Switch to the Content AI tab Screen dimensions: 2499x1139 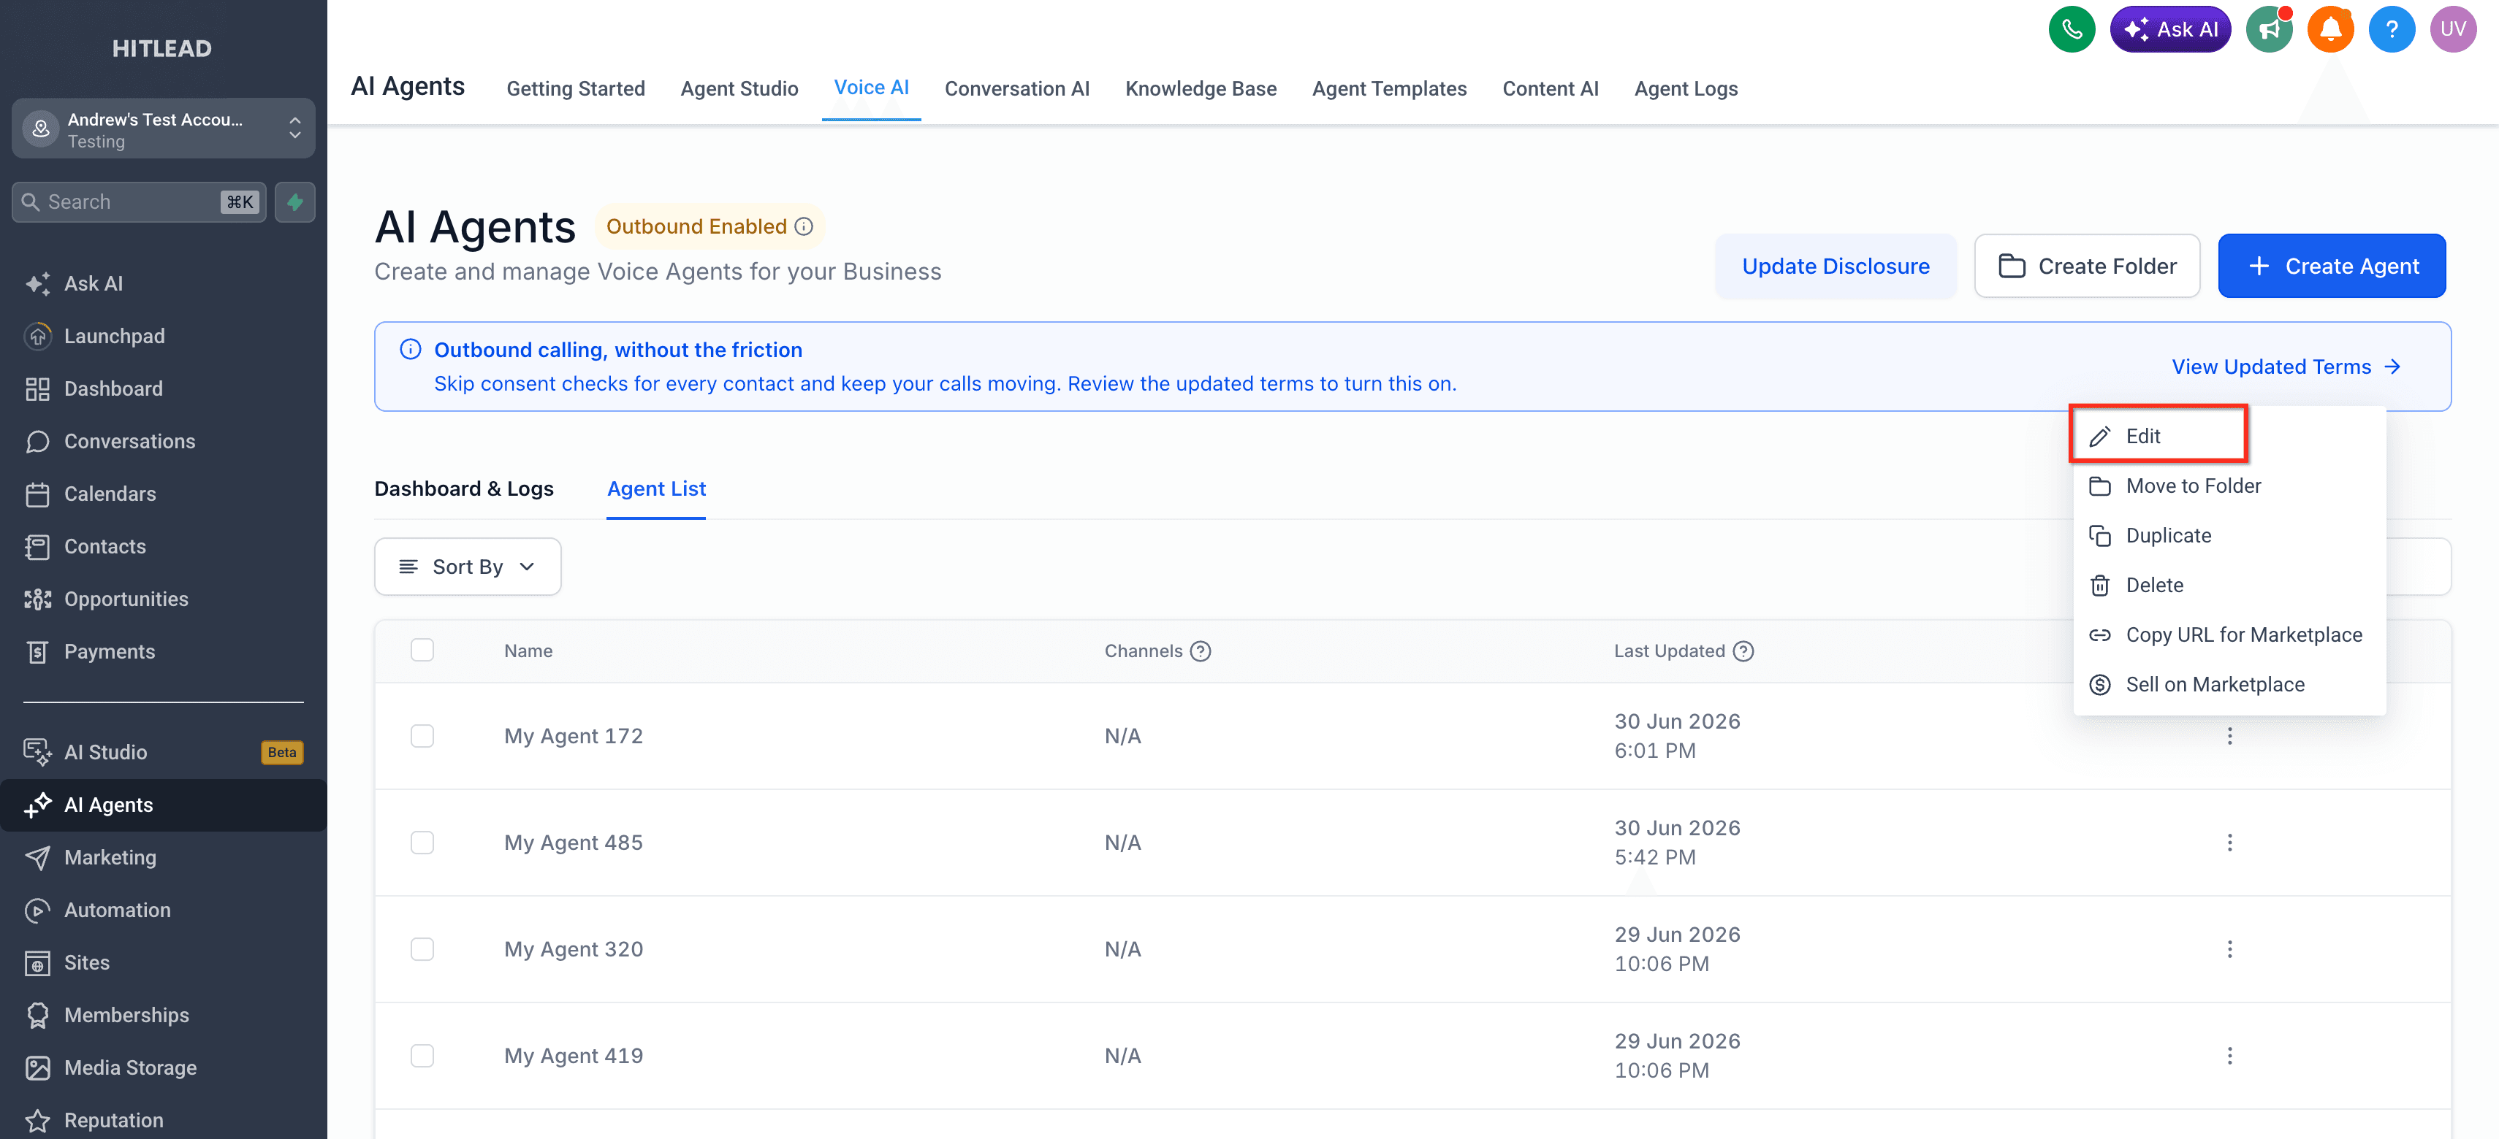pyautogui.click(x=1551, y=88)
